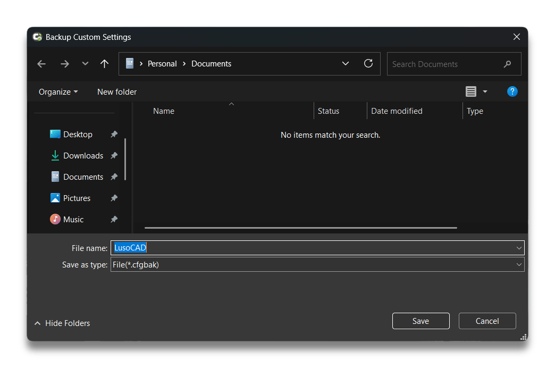
Task: Click the pin icon beside Downloads
Action: 114,156
